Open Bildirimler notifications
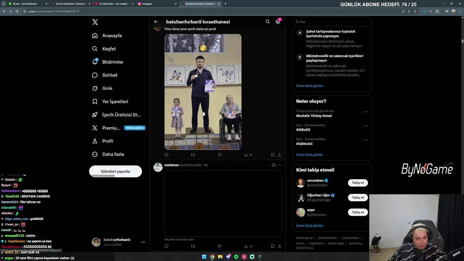 (x=108, y=62)
